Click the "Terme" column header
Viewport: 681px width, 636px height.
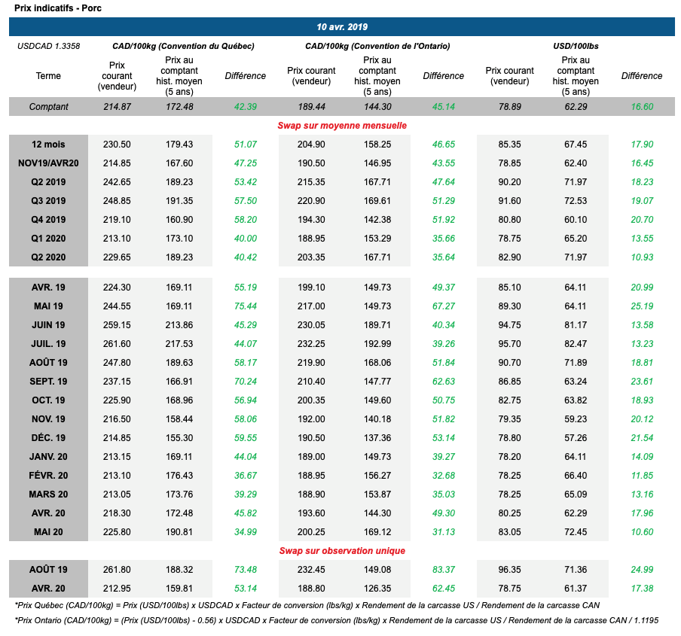[48, 76]
